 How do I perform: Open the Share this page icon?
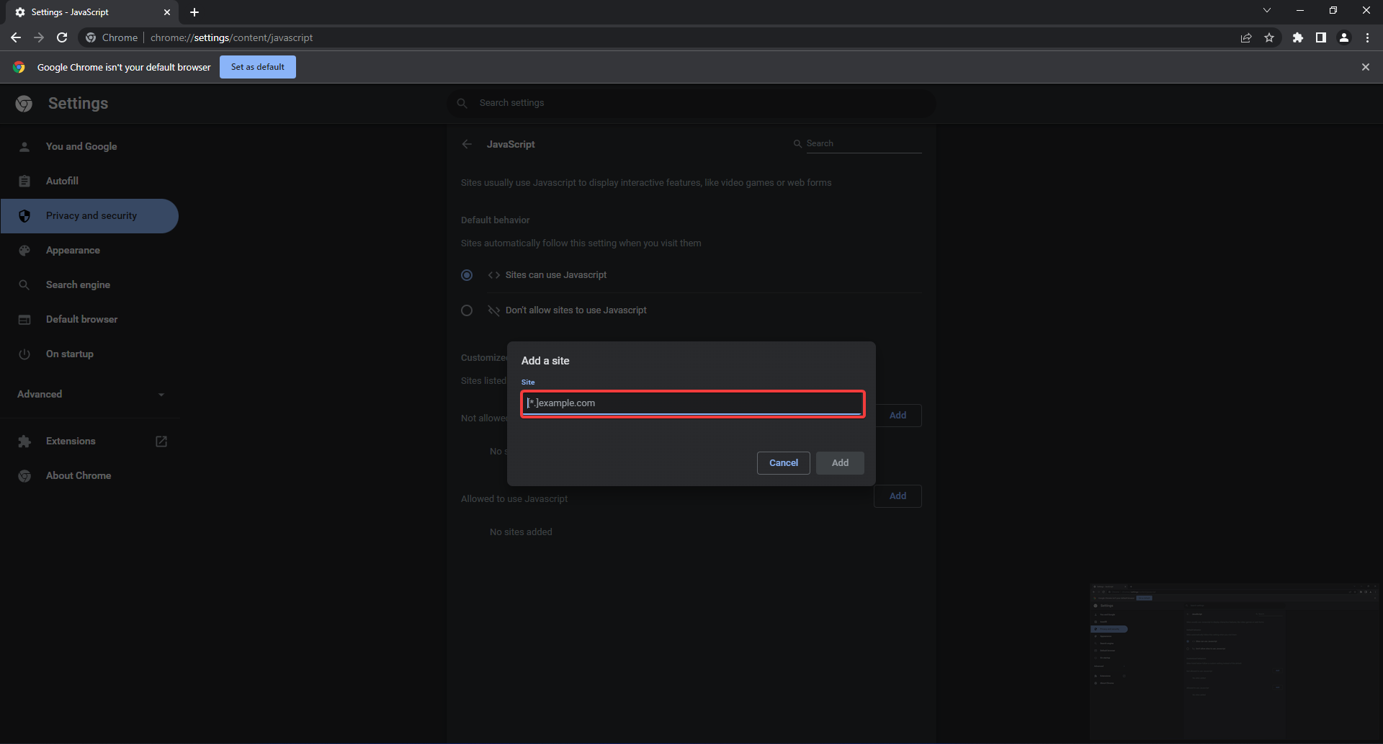pyautogui.click(x=1246, y=37)
